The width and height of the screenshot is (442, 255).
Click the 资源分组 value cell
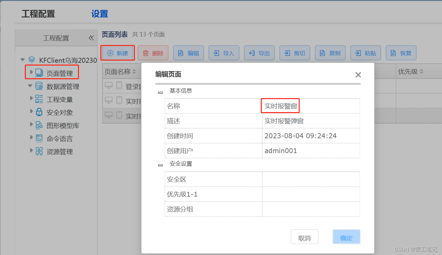(x=311, y=209)
